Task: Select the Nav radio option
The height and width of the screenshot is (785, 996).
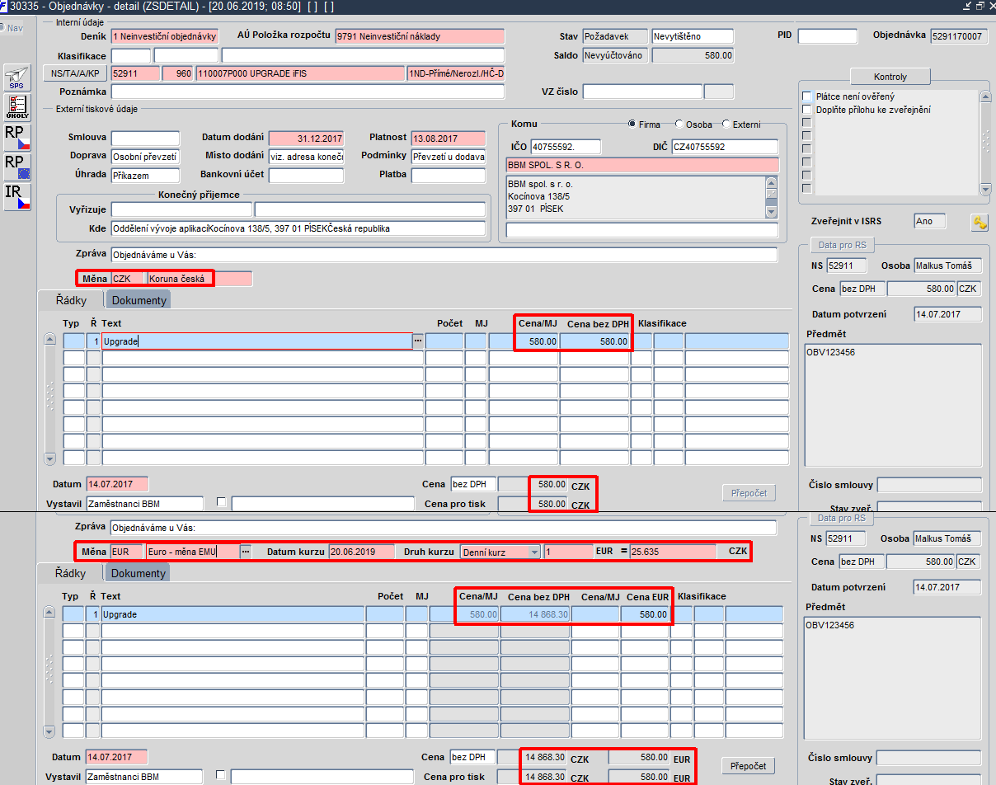Action: click(2, 27)
